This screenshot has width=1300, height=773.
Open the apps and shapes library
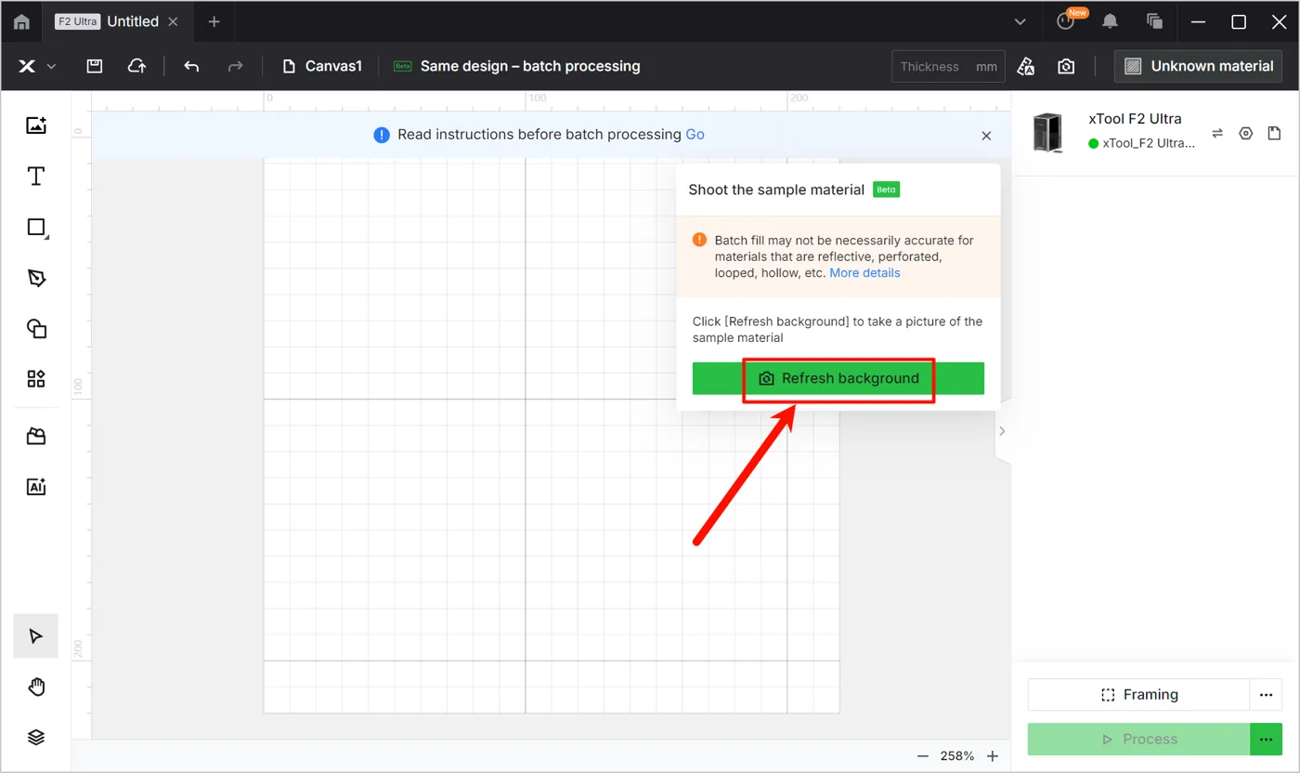36,378
